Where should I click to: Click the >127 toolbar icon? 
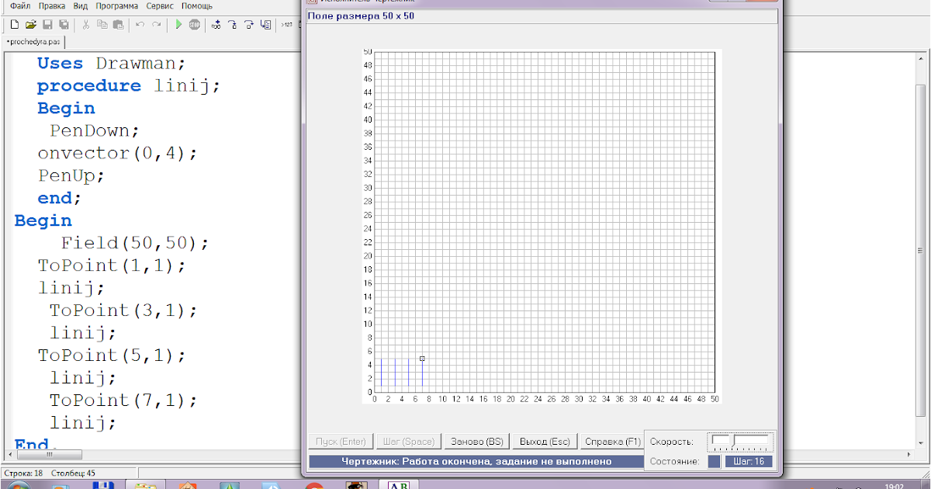(287, 25)
